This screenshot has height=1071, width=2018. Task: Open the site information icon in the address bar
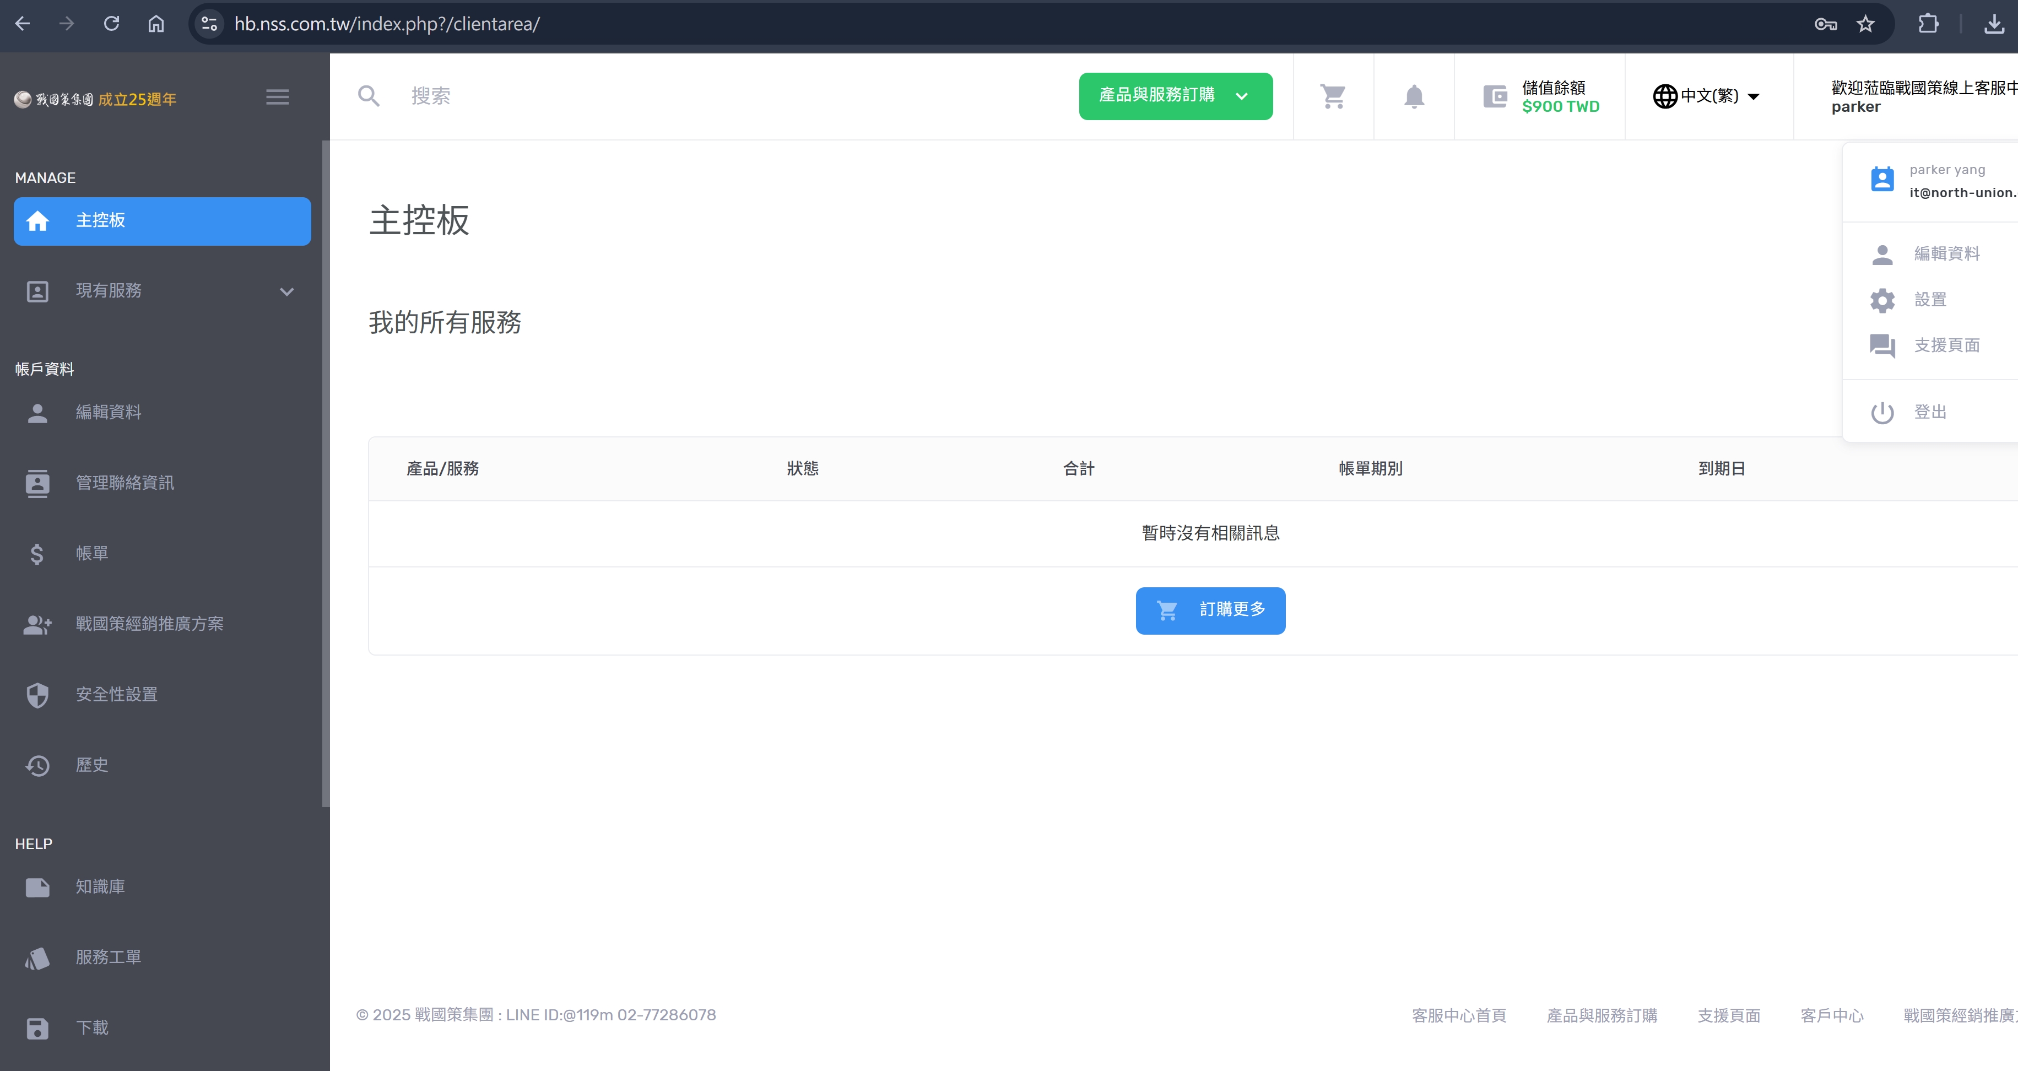[209, 24]
